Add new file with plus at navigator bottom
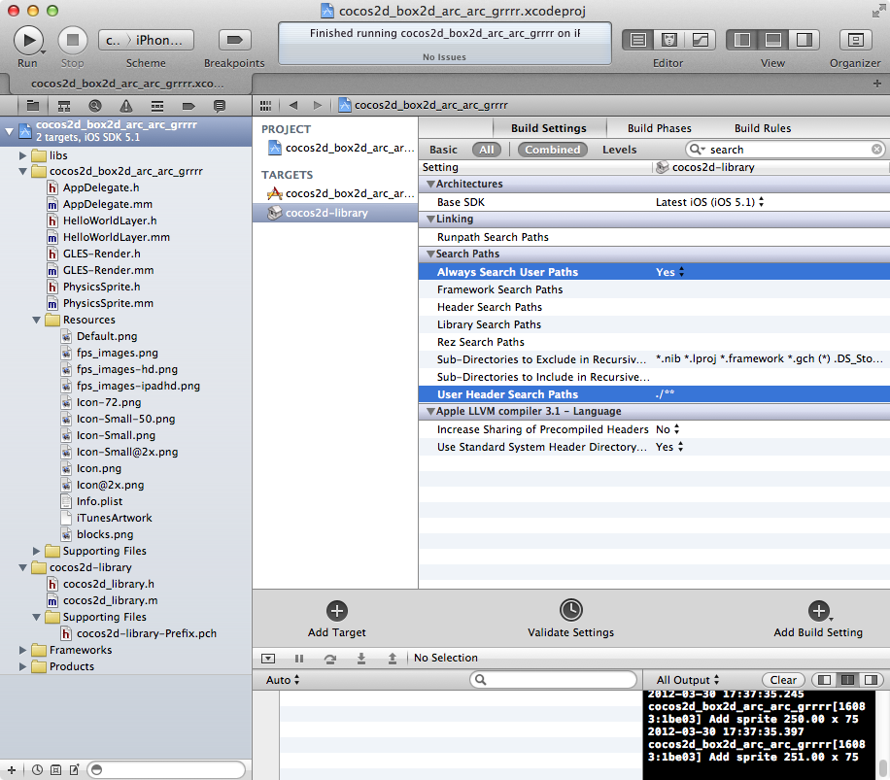Image resolution: width=890 pixels, height=780 pixels. point(12,769)
